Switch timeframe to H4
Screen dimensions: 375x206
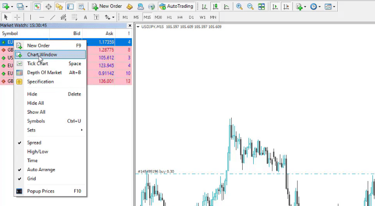180,17
